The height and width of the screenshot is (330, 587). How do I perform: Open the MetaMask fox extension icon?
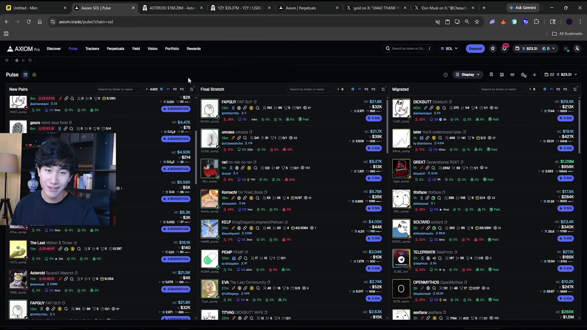click(503, 22)
